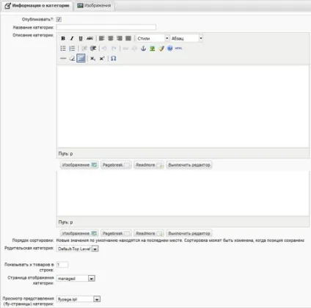Screen dimensions: 311x308
Task: Apply superscript formatting
Action: (x=102, y=59)
